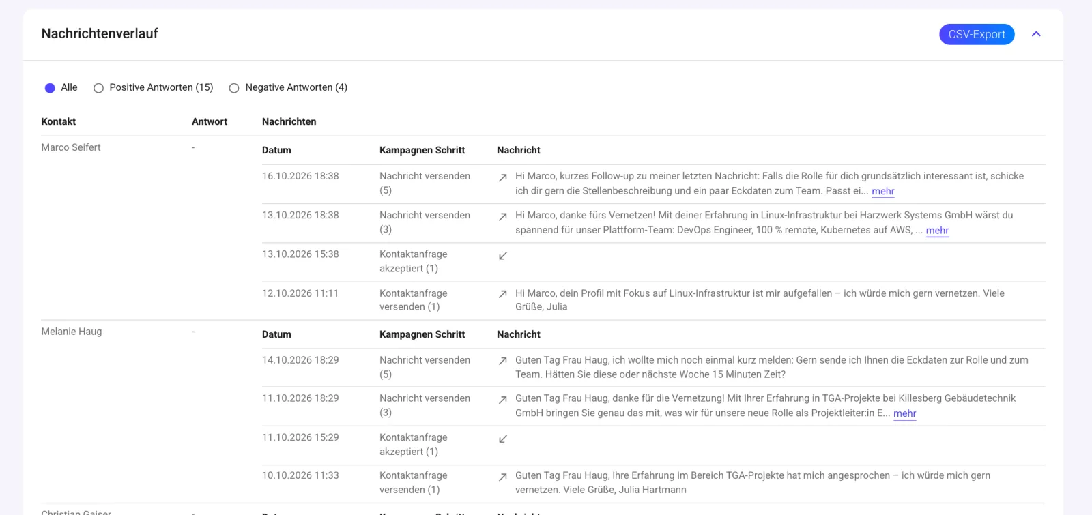Filter by Positive Antworten (15)
This screenshot has width=1092, height=515.
[98, 88]
